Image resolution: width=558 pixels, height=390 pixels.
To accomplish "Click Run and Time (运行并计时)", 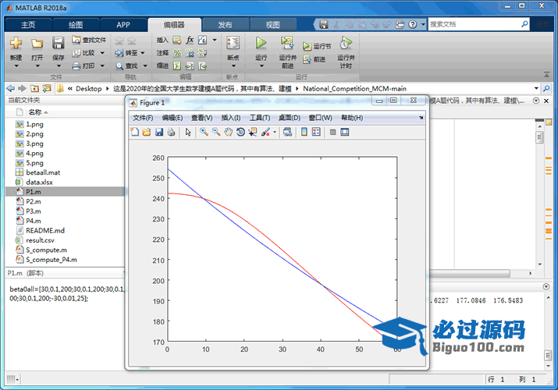I will click(x=346, y=51).
